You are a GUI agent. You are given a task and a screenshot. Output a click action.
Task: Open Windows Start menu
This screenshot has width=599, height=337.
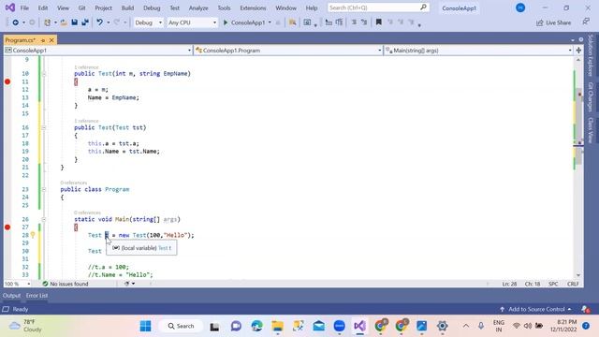click(146, 326)
